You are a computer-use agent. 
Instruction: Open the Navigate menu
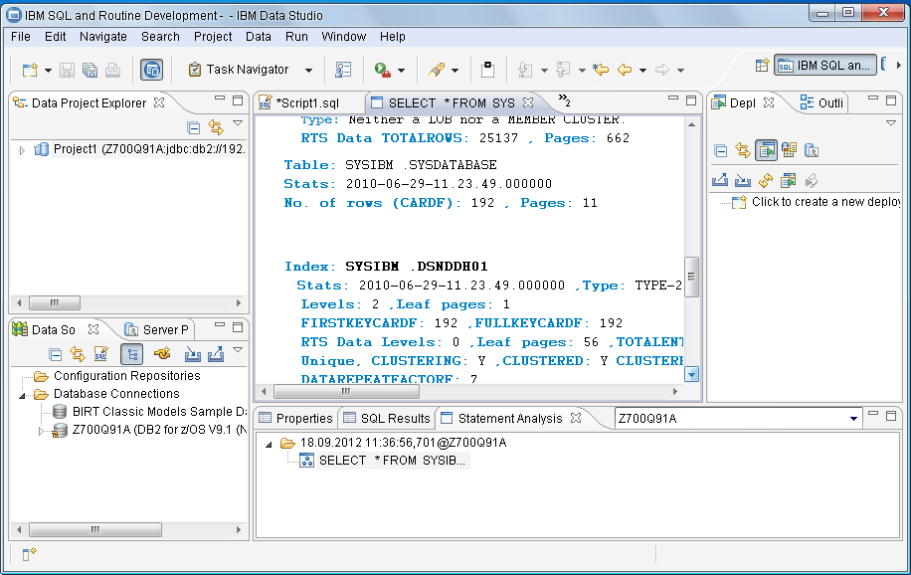pos(103,37)
